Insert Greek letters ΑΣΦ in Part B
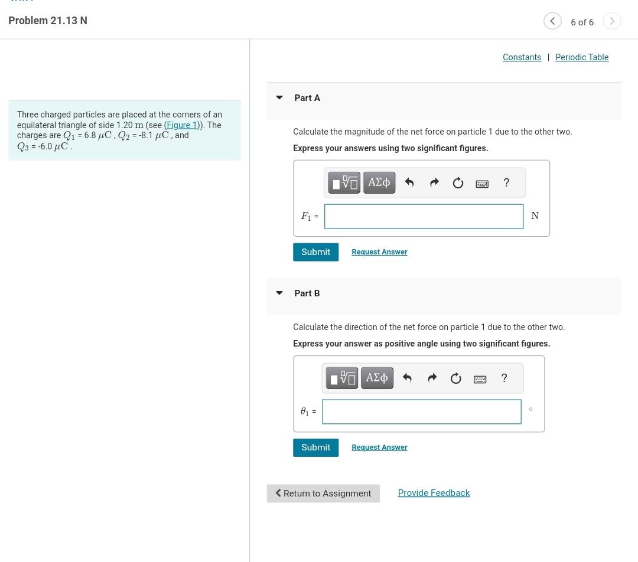Viewport: 638px width, 562px height. (x=376, y=378)
